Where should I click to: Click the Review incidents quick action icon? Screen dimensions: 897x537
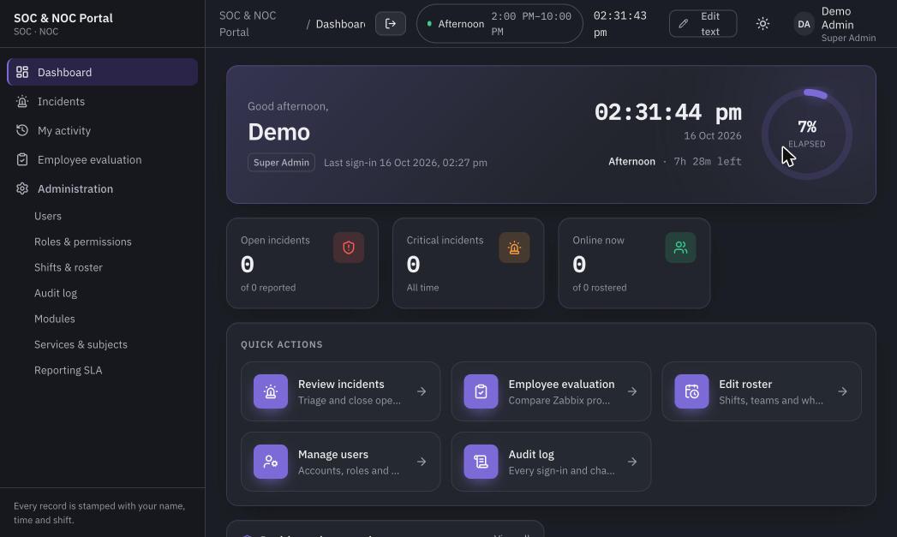[271, 391]
